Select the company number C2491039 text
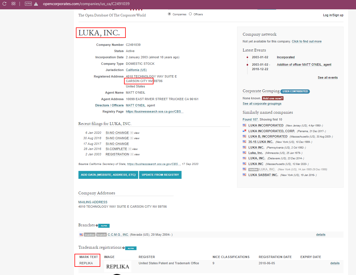Viewport: 356px width, 275px height. (133, 45)
